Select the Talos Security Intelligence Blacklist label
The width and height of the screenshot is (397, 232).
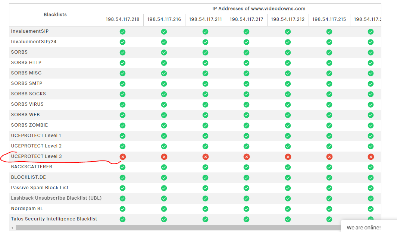pyautogui.click(x=54, y=219)
